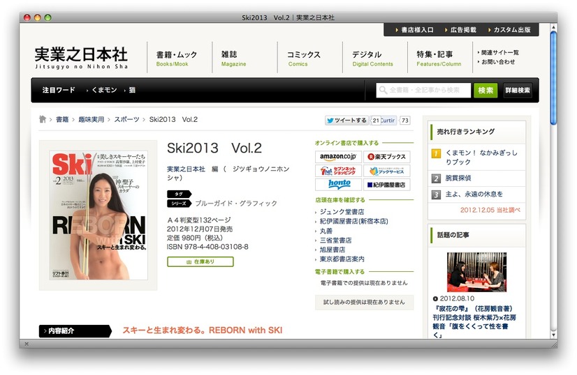Open ranking title 主よ、永遠の休息を
577x375 pixels.
click(x=474, y=194)
